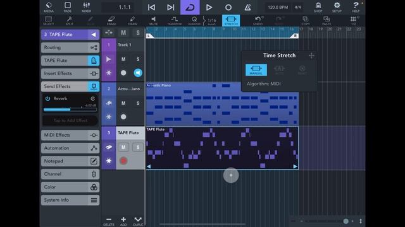
Task: Deactivate the Stretch tool
Action: pos(231,21)
